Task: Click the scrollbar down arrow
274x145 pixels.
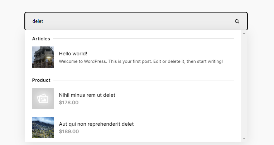Action: [244, 139]
